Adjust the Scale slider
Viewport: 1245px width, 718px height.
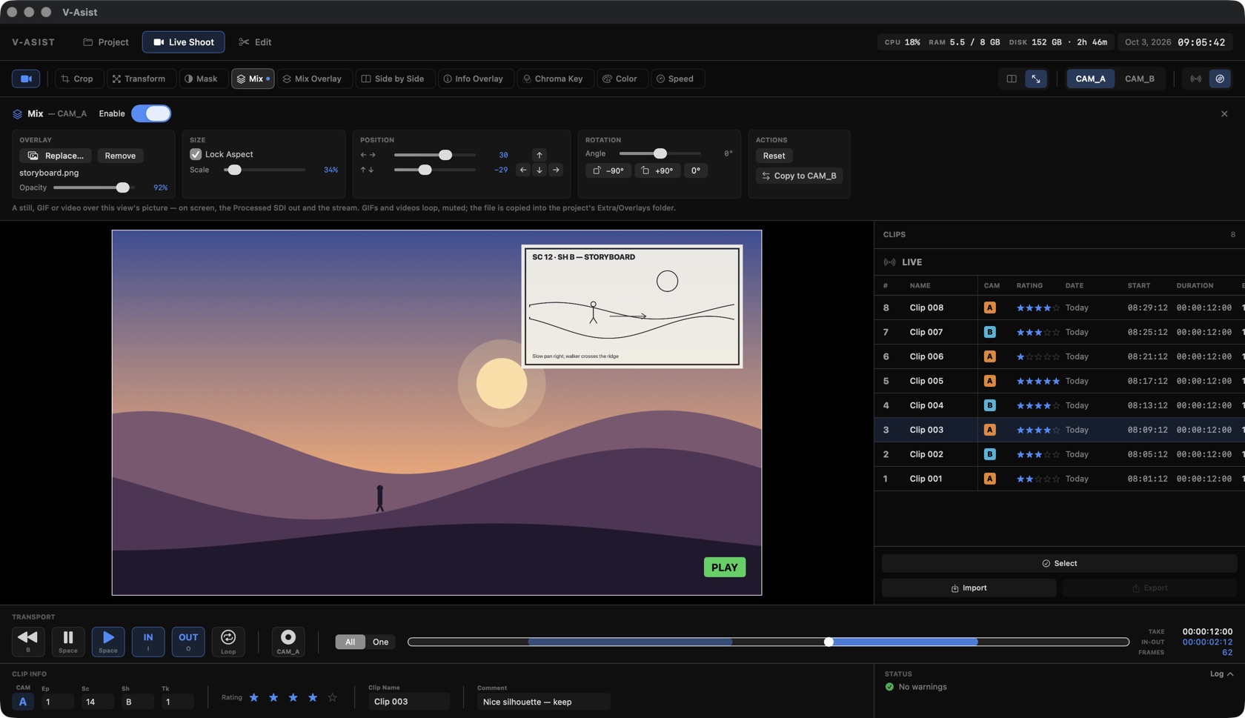pos(264,170)
